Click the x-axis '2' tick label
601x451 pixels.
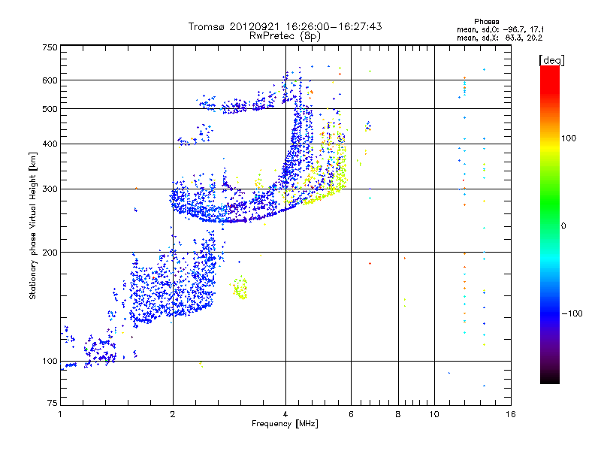click(x=173, y=414)
